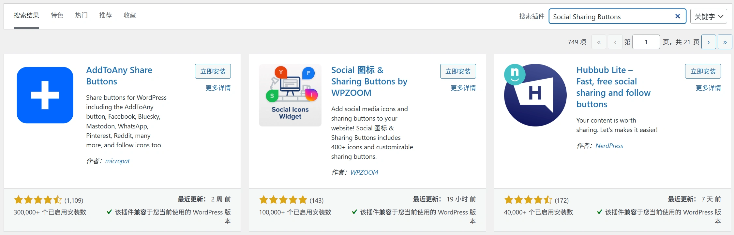734x235 pixels.
Task: Jump to last page of results
Action: tap(725, 42)
